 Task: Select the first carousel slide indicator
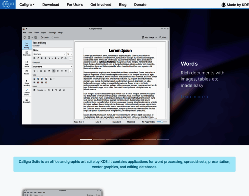click(x=86, y=139)
